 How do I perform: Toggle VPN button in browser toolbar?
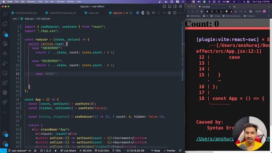pyautogui.click(x=258, y=11)
